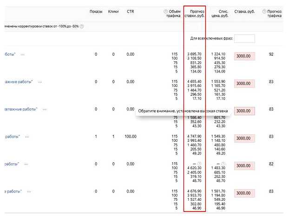Viewport: 288px width, 218px height.
Task: Click the list price value 914.50
Action: click(220, 58)
